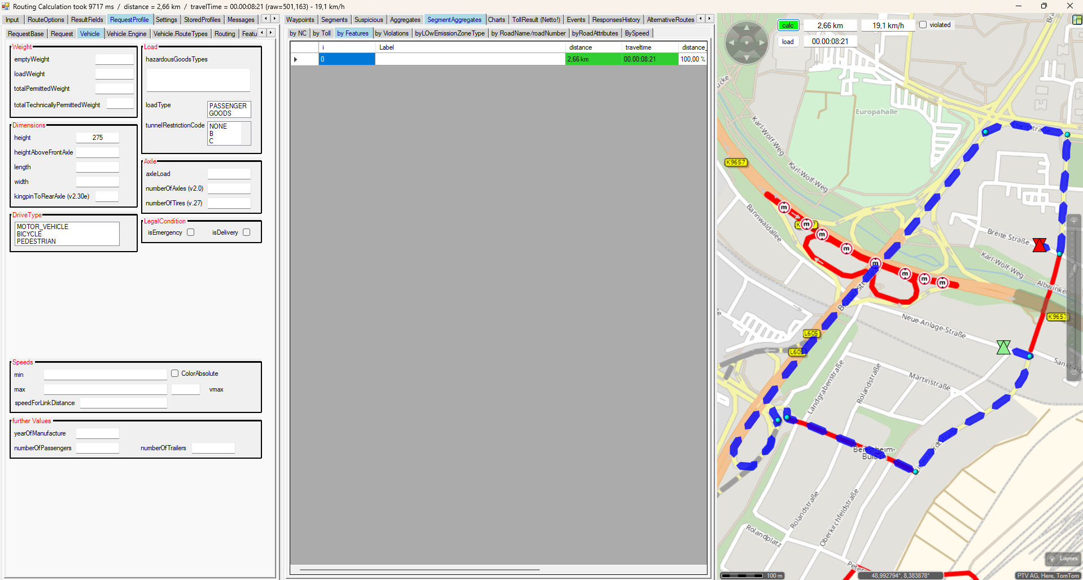Enable the isEmergency checkbox
This screenshot has height=580, width=1083.
pyautogui.click(x=191, y=232)
